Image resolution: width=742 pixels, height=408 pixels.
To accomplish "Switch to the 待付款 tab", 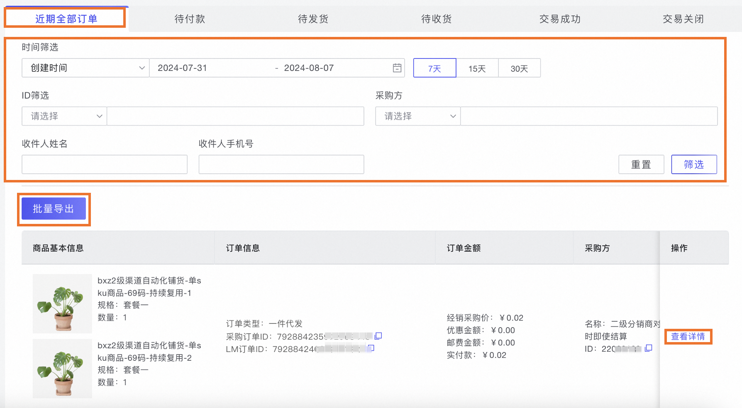I will 190,19.
